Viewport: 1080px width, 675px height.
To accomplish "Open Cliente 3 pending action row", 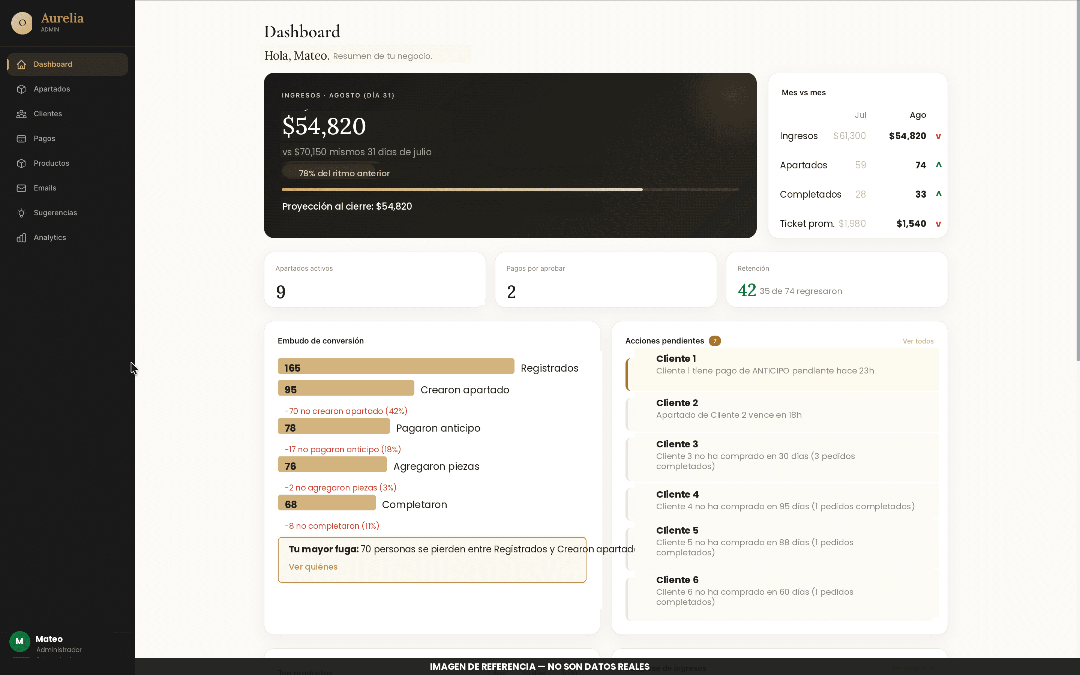I will (x=782, y=457).
